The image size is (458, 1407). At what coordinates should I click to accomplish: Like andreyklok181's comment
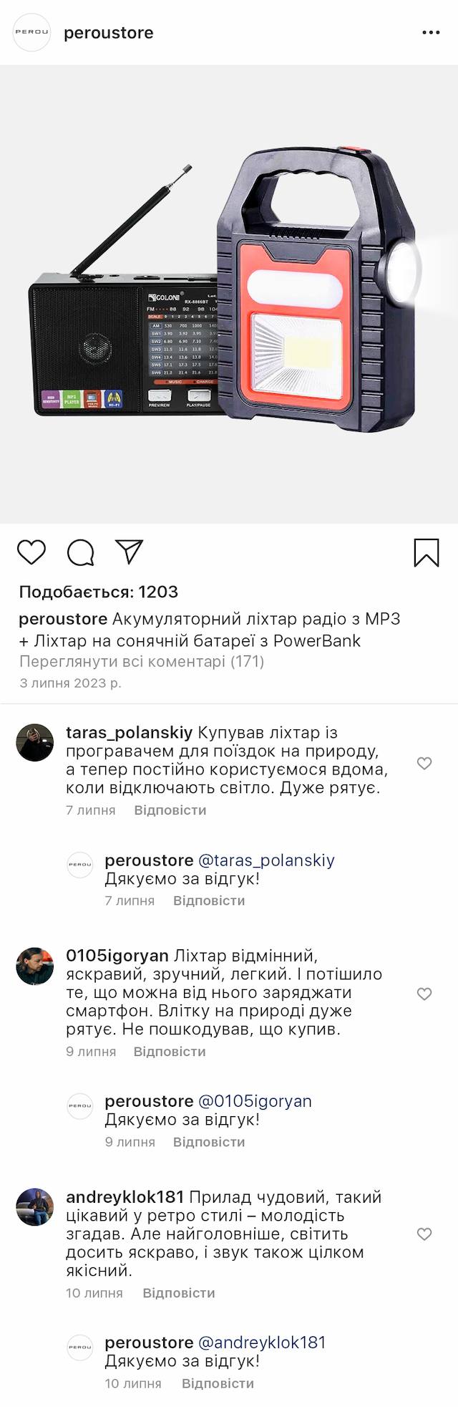pyautogui.click(x=424, y=1234)
